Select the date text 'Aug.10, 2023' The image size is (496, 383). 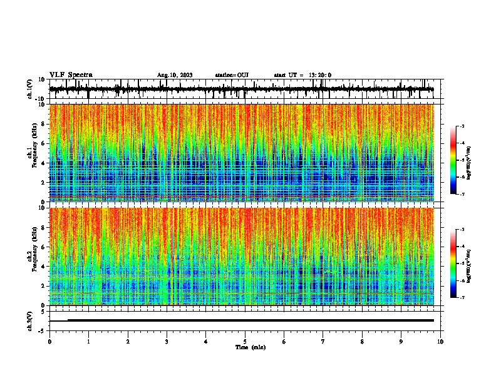click(175, 75)
